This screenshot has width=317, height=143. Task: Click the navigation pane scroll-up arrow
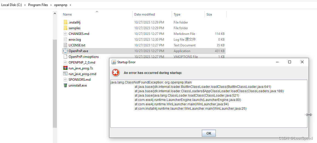click(55, 13)
